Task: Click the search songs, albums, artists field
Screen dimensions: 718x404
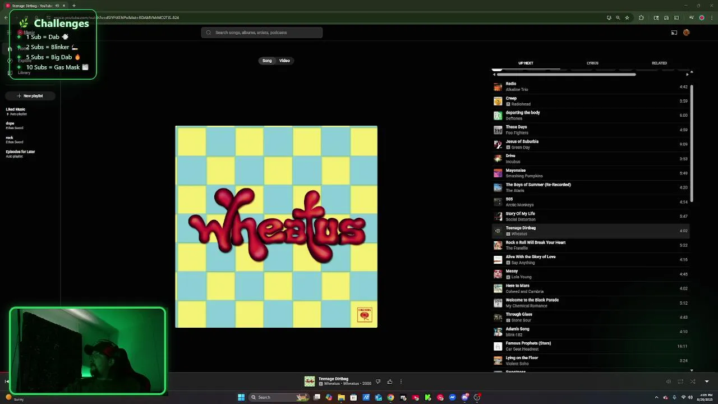Action: (262, 33)
